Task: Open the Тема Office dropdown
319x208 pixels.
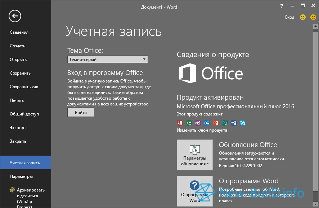Action: (108, 60)
